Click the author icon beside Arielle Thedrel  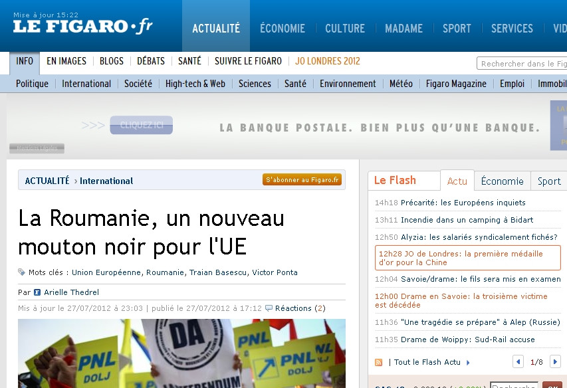[x=37, y=292]
